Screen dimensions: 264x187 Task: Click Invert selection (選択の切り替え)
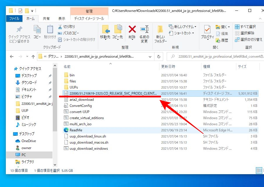249,40
